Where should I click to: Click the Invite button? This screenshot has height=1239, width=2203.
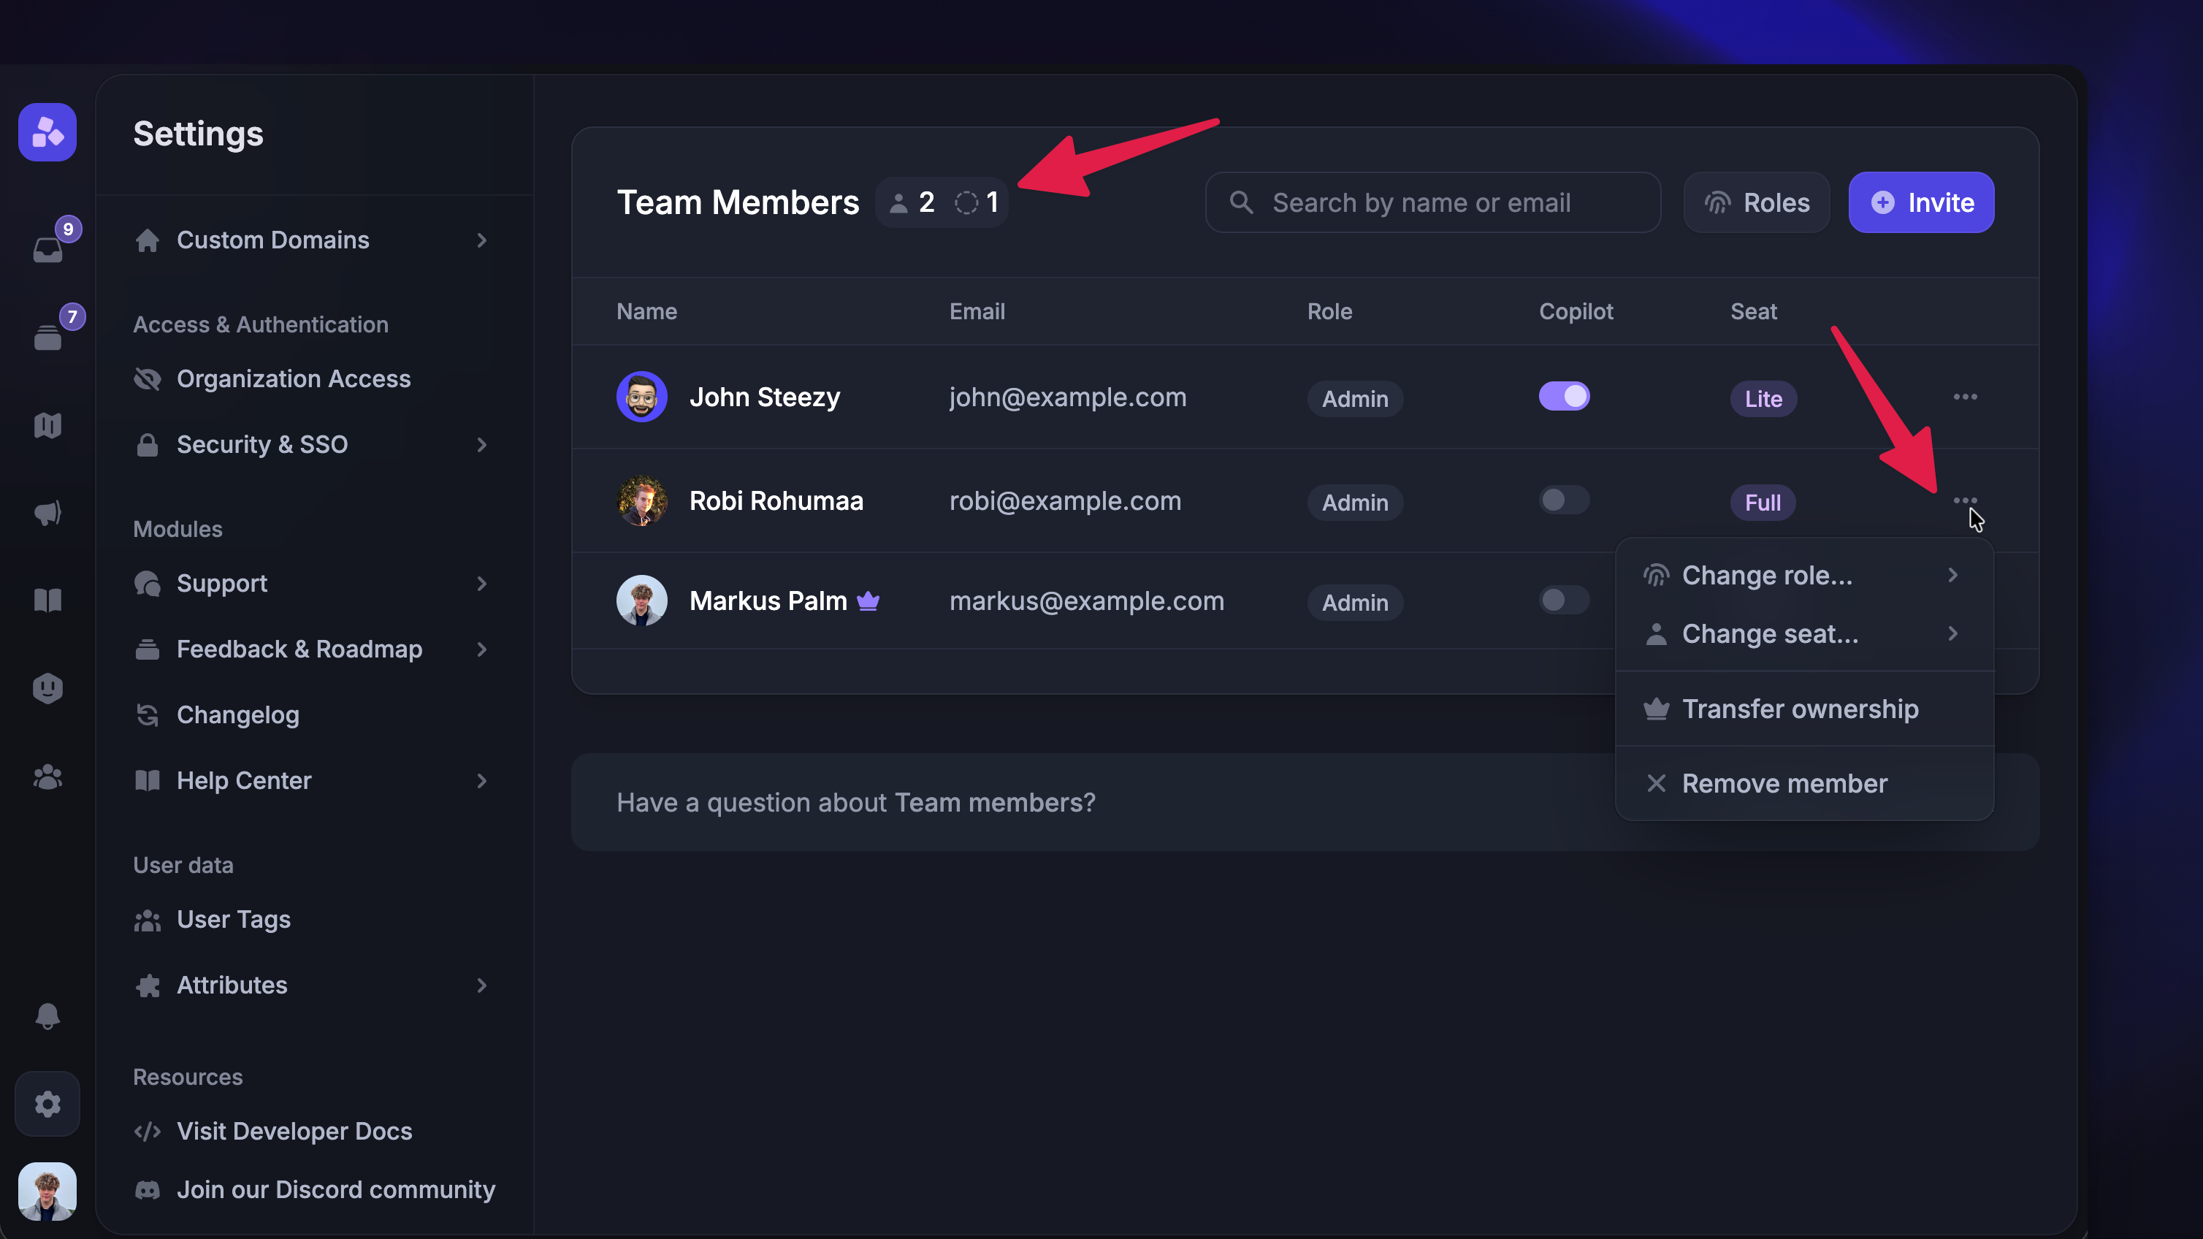pos(1921,202)
